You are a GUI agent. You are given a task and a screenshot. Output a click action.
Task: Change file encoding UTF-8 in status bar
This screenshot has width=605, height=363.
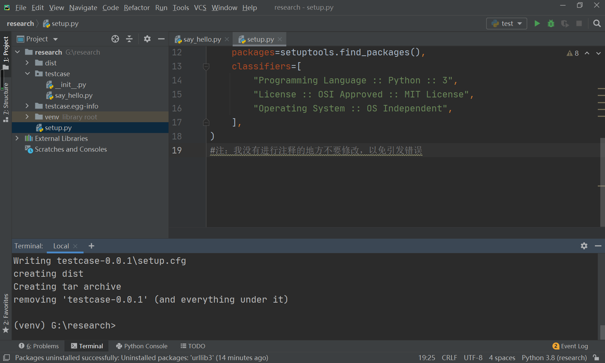click(473, 358)
